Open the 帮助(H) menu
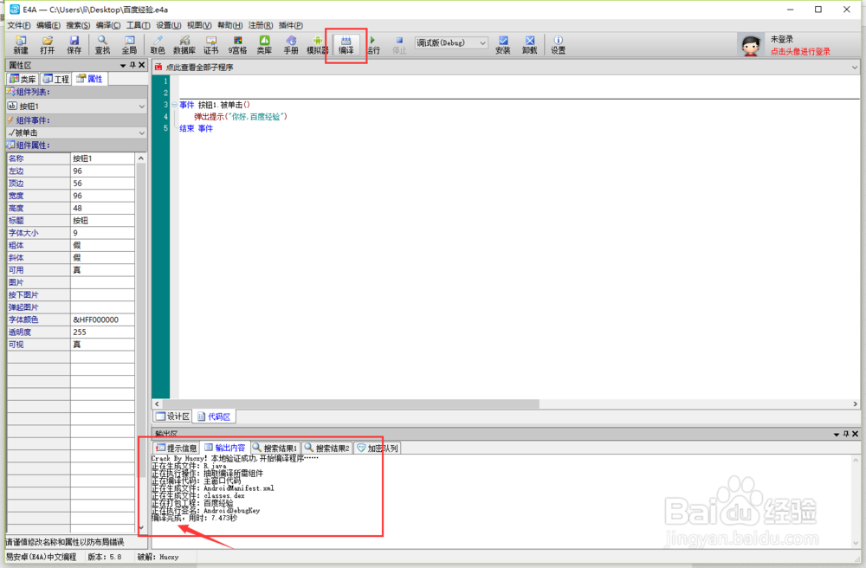 pyautogui.click(x=229, y=25)
